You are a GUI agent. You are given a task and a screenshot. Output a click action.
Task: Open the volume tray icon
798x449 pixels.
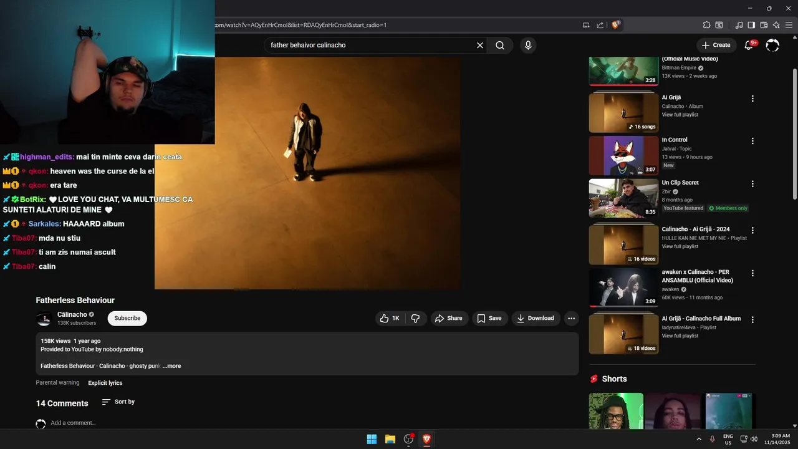[x=754, y=439]
